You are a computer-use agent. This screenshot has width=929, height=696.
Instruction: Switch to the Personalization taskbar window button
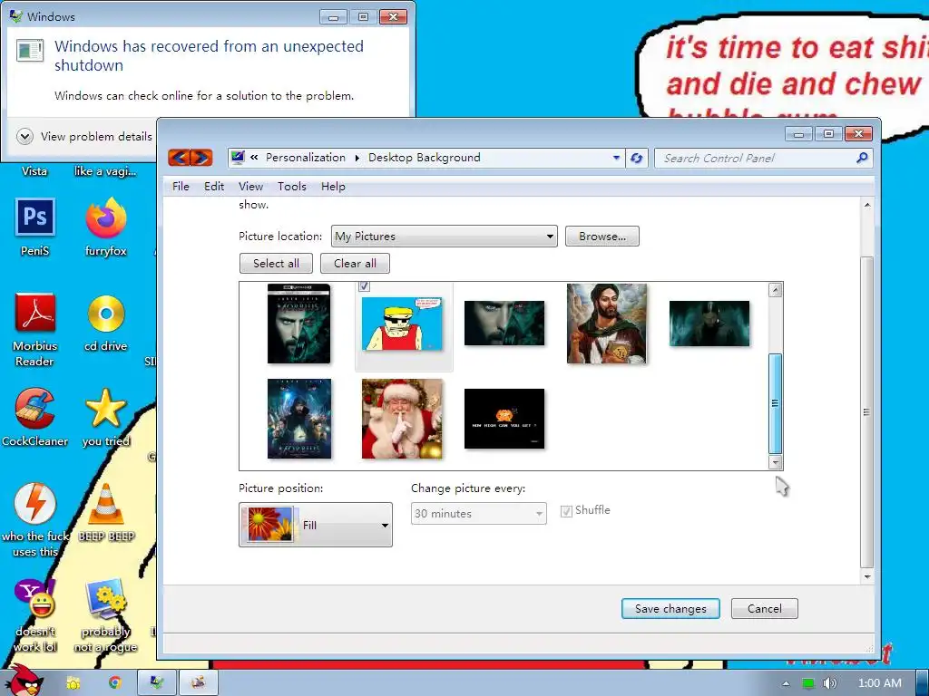pos(157,683)
